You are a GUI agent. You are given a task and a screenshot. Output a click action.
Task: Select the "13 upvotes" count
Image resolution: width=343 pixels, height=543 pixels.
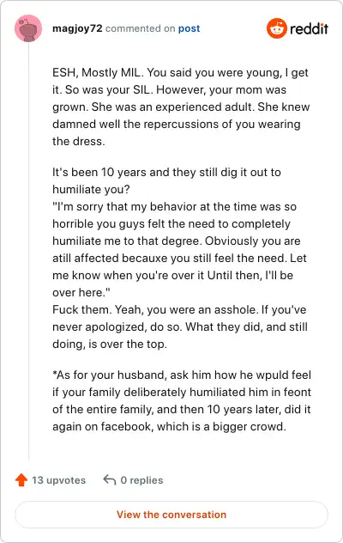coord(59,480)
